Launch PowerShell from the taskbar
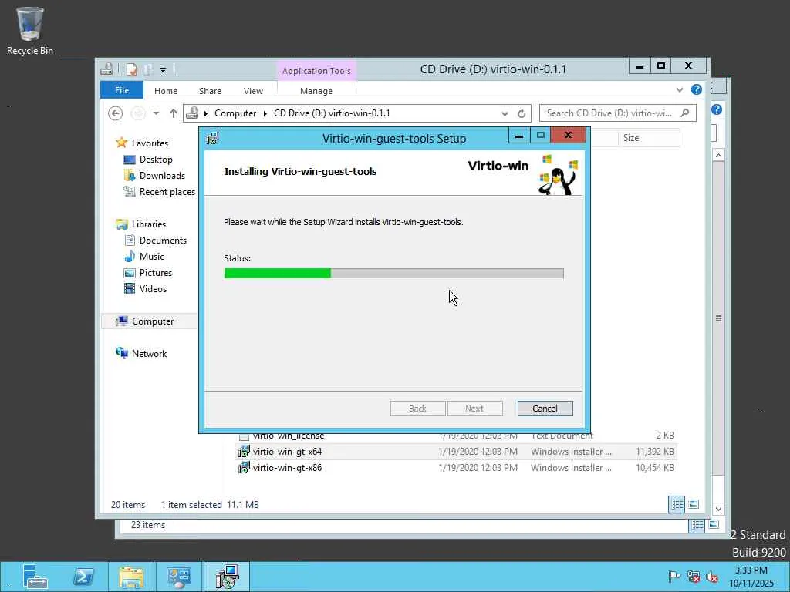 (83, 577)
